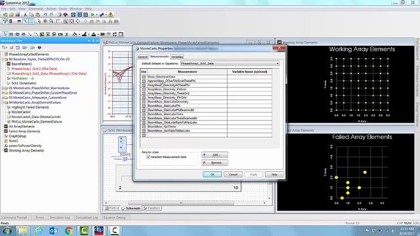Click the green Run simulation arrow

click(x=93, y=14)
